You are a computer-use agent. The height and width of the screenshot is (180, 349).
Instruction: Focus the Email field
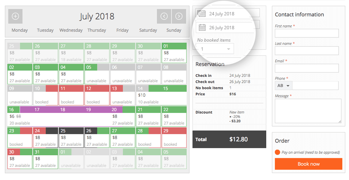(x=307, y=68)
